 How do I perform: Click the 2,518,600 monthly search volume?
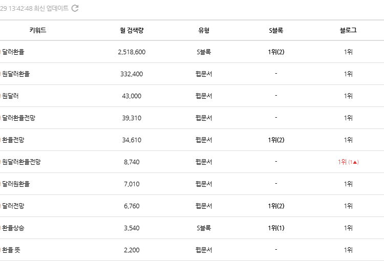(x=131, y=52)
